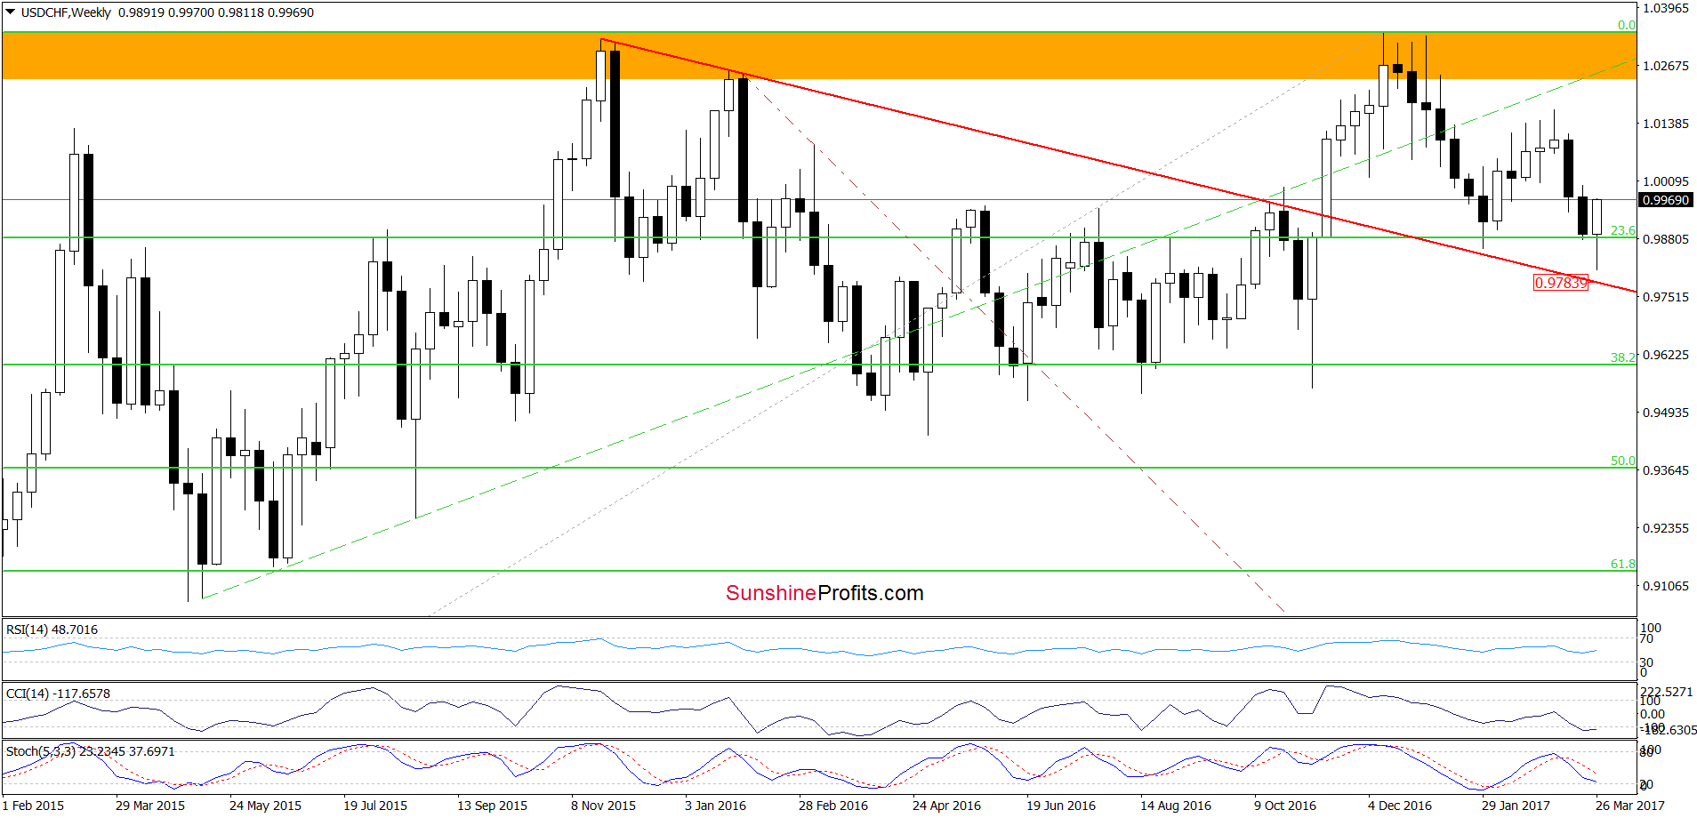The image size is (1697, 818).
Task: Click the 38.2 Fibonacci level label
Action: coord(1622,357)
